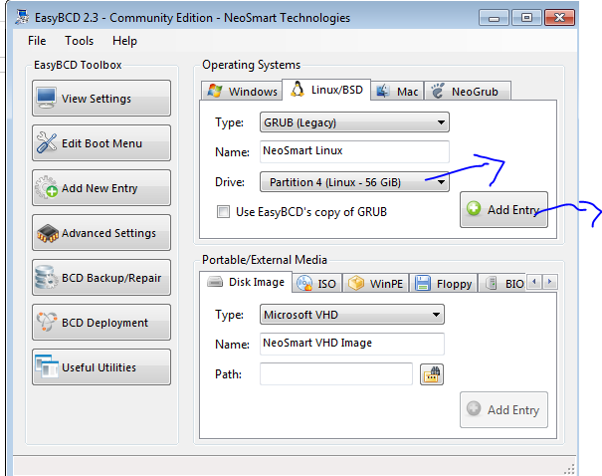Maximize the EasyBCD window
Image resolution: width=602 pixels, height=476 pixels.
pos(526,18)
